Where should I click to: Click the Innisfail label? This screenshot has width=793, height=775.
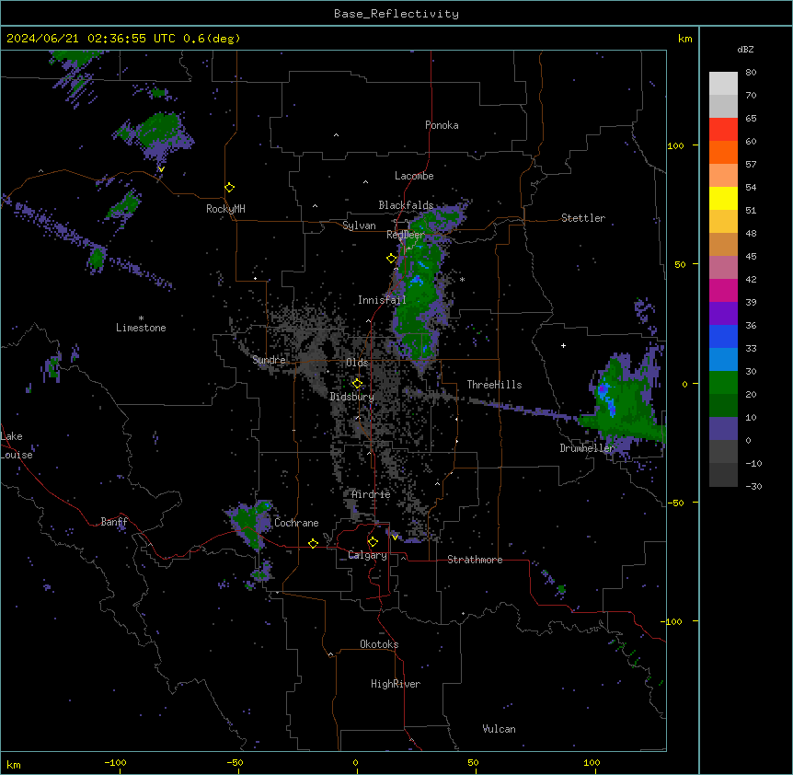pos(382,300)
